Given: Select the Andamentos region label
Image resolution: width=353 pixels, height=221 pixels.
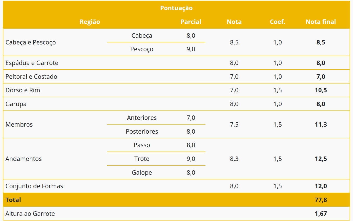Looking at the screenshot, I should (x=23, y=159).
